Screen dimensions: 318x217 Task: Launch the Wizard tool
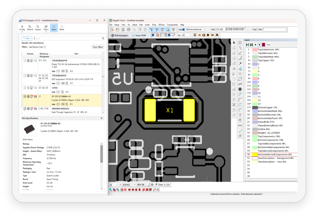[30, 27]
